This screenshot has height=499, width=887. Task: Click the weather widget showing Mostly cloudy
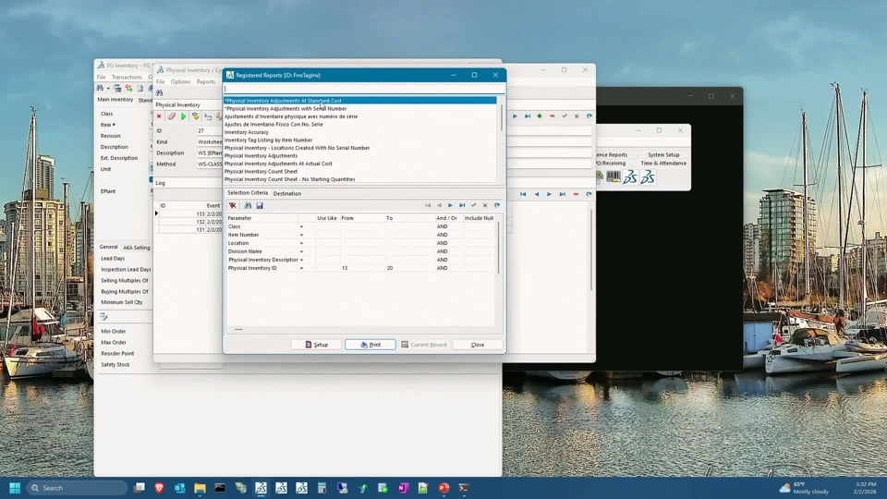coord(805,488)
